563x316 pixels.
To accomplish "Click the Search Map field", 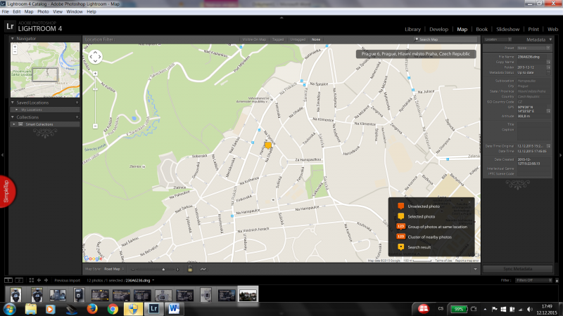I will 445,39.
